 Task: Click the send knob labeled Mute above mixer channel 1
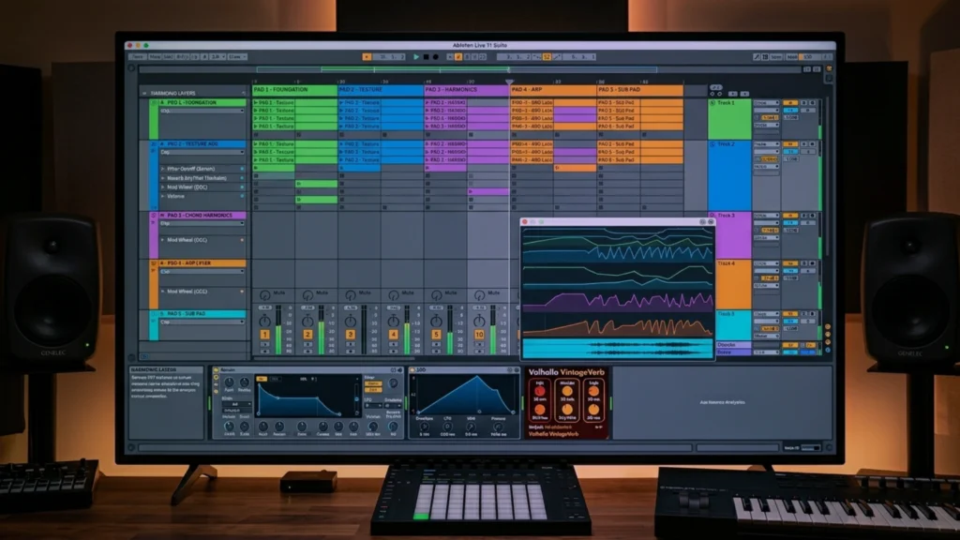click(x=264, y=295)
